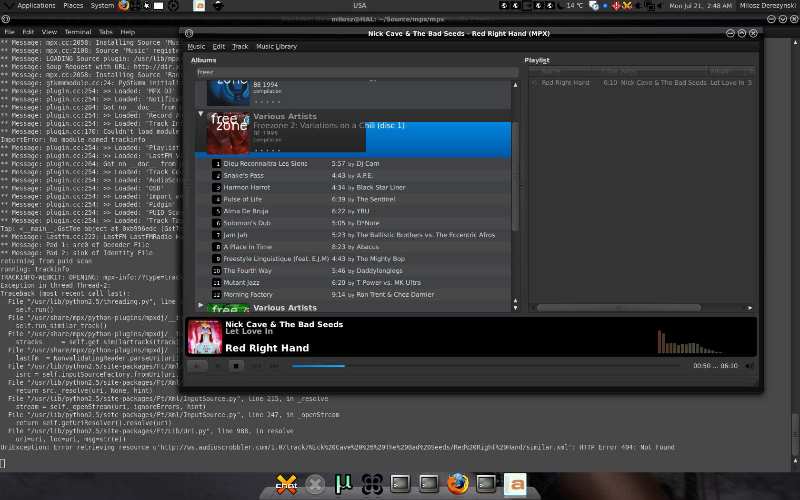800x500 pixels.
Task: Click the star-in-circle icon in the top panel
Action: 147,6
